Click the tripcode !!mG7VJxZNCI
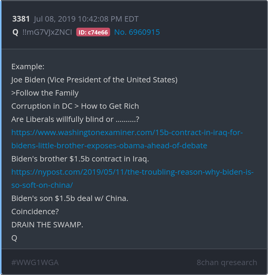 tap(47, 32)
